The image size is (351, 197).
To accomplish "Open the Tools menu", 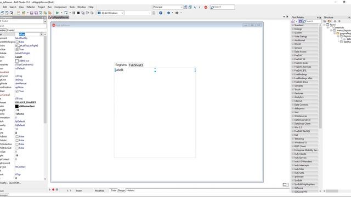I will pyautogui.click(x=72, y=7).
